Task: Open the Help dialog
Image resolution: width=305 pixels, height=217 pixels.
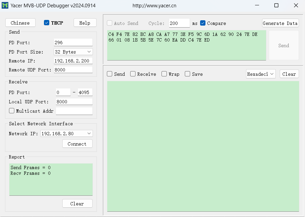Action: coord(85,23)
